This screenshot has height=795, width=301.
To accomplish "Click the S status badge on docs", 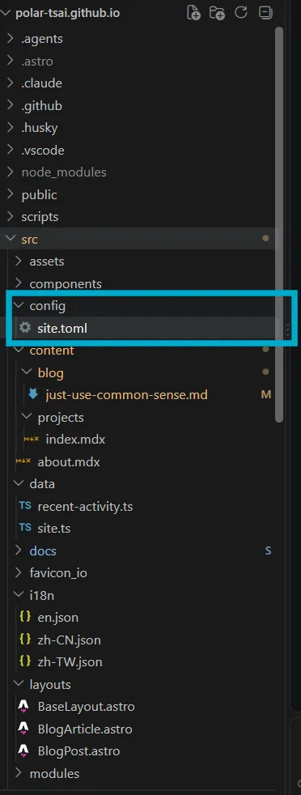I will pyautogui.click(x=268, y=551).
